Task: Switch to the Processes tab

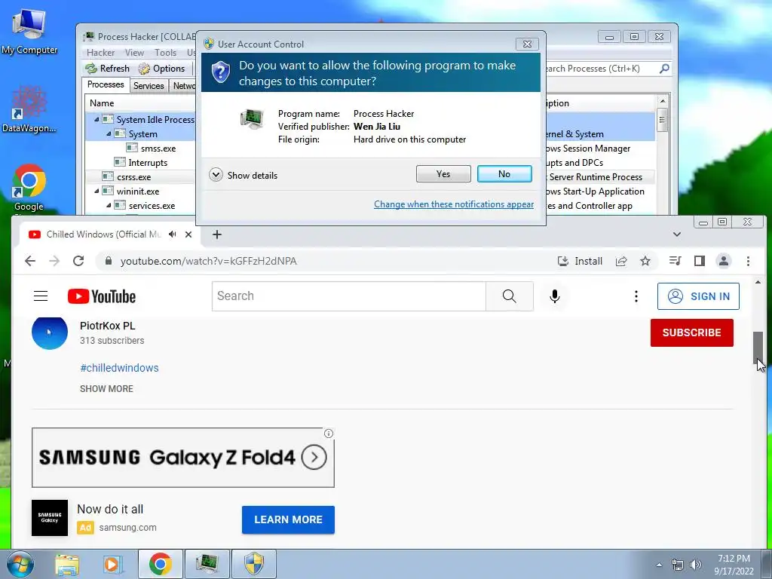Action: (x=106, y=84)
